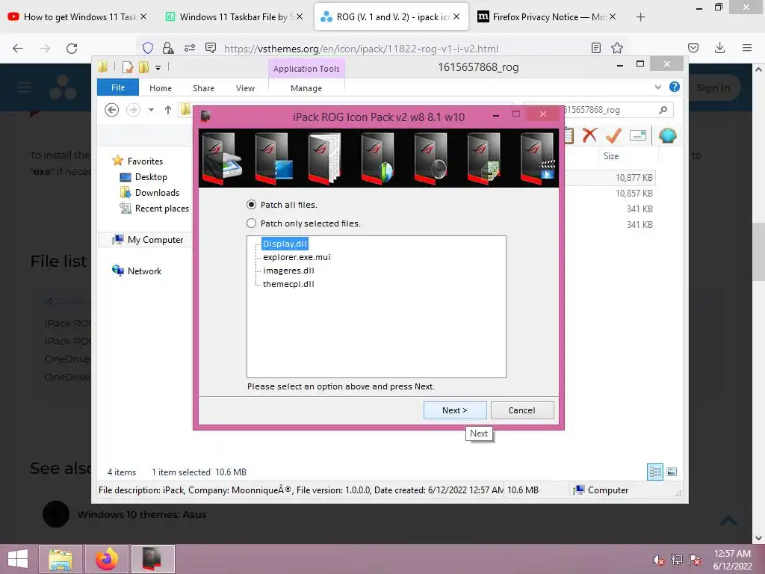This screenshot has height=574, width=765.
Task: Open a new Firefox tab
Action: [640, 17]
